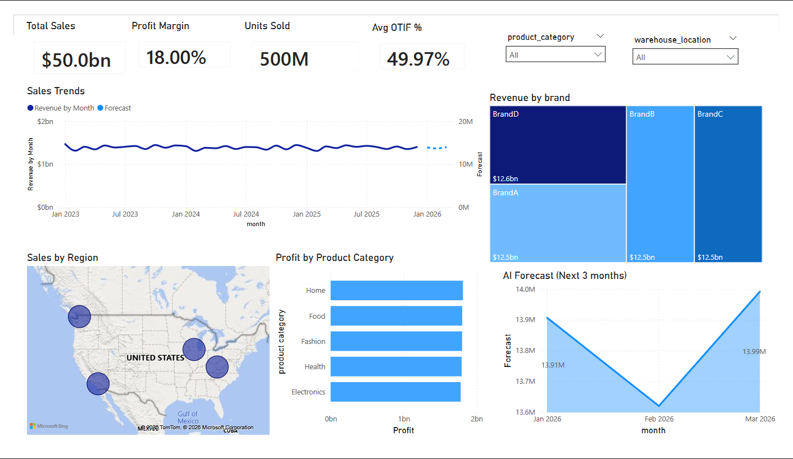Click the Health profit bar
The image size is (793, 459).
(396, 366)
